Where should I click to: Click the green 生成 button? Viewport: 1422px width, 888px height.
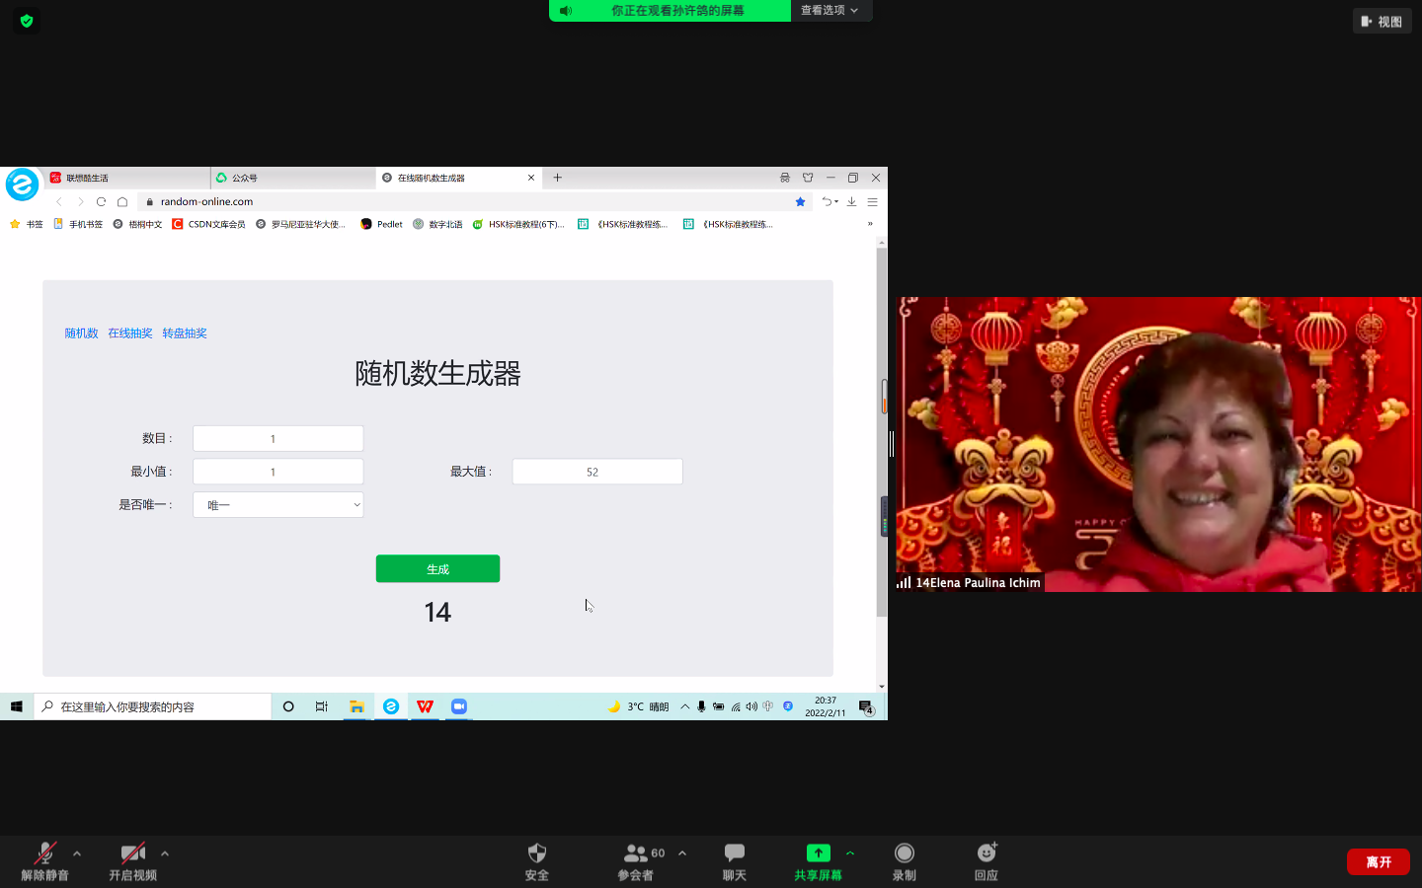pos(437,569)
